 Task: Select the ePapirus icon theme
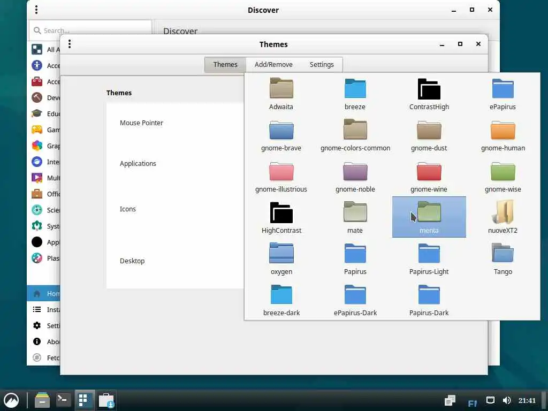click(x=503, y=94)
